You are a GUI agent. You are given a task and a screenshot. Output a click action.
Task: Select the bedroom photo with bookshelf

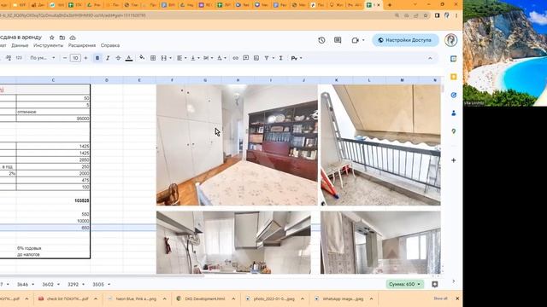coord(237,145)
